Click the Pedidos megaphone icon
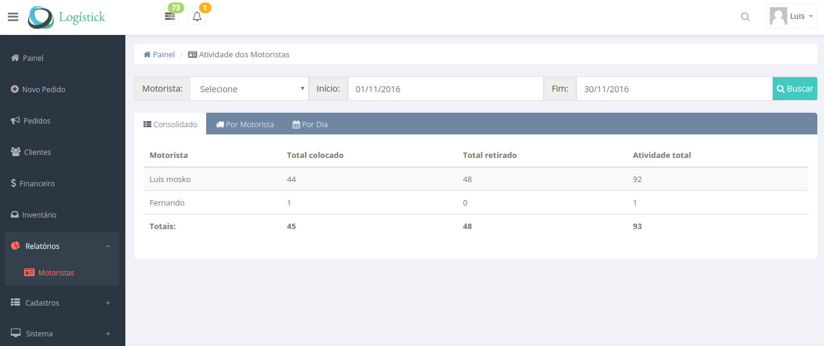The width and height of the screenshot is (824, 346). tap(16, 121)
